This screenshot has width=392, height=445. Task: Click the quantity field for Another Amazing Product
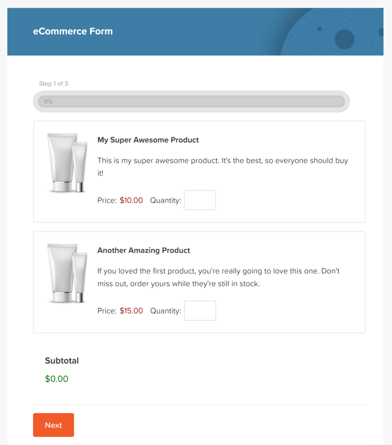(200, 310)
